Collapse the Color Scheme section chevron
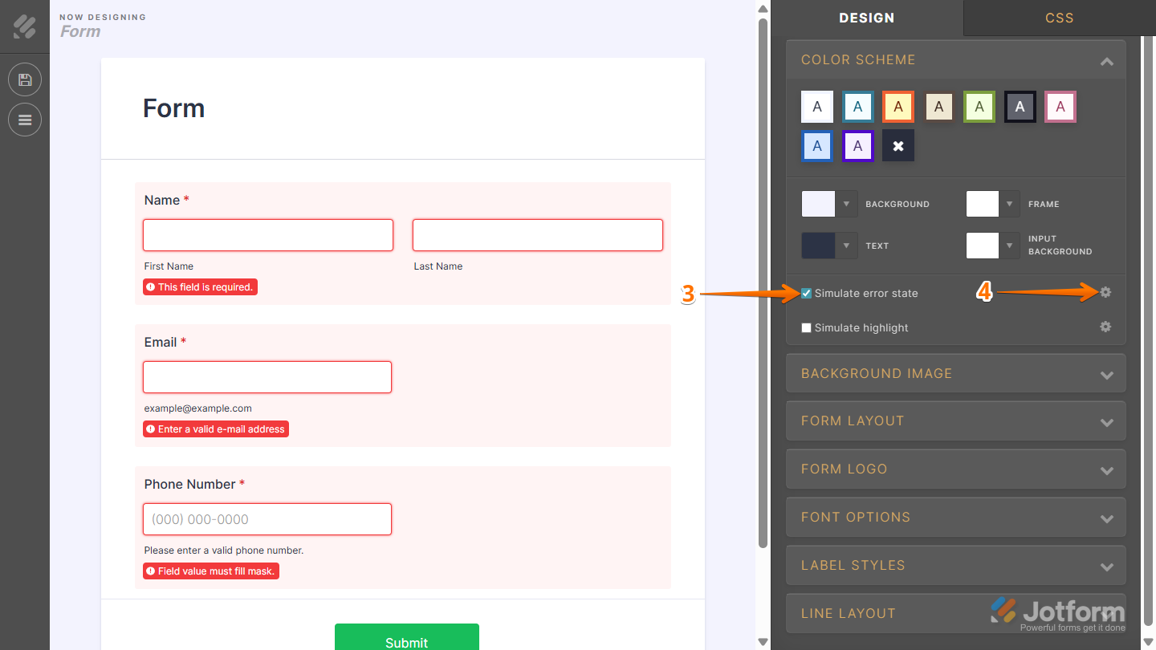 [x=1107, y=59]
